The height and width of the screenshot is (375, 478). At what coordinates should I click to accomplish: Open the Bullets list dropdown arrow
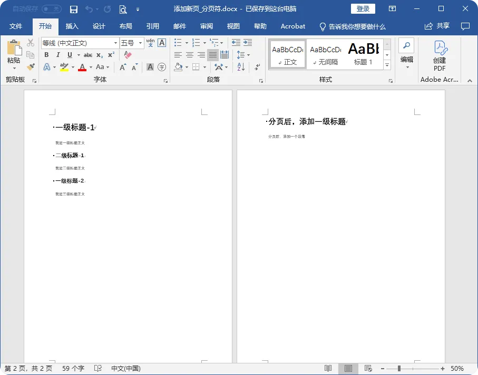187,43
